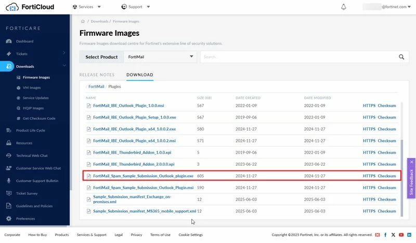Open FortiMail_IBE_Outlook_Plugin_x64_1.0.0.2.exe link
The height and width of the screenshot is (243, 416).
(x=135, y=129)
